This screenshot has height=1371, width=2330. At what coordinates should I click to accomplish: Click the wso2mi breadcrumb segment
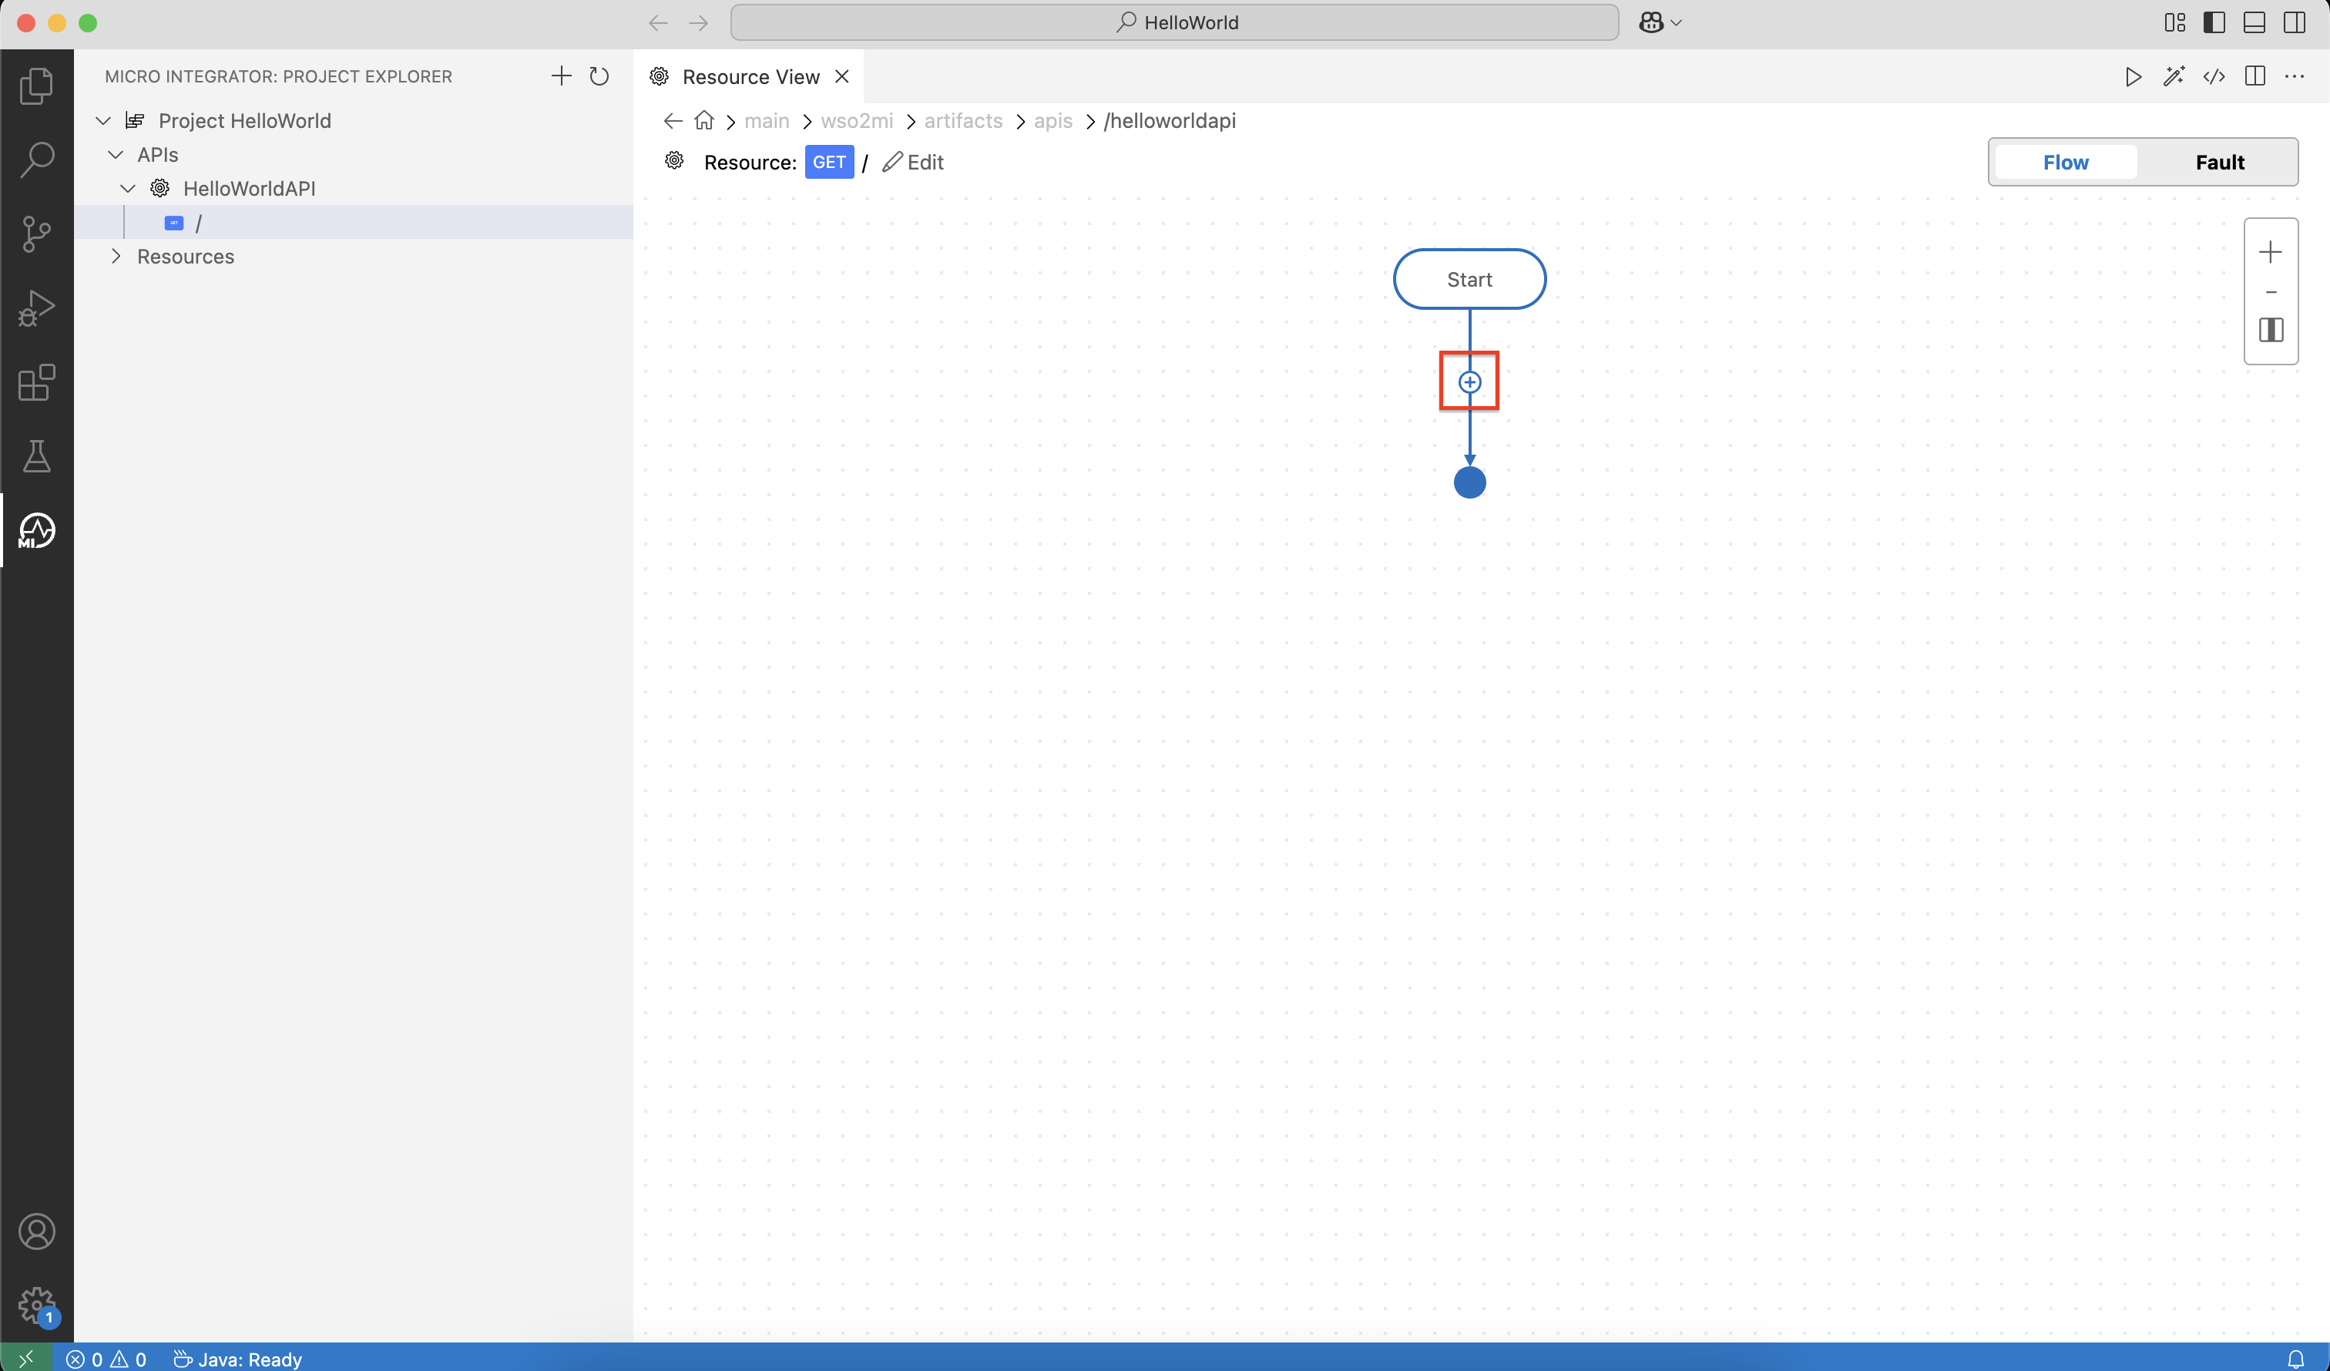click(x=857, y=121)
